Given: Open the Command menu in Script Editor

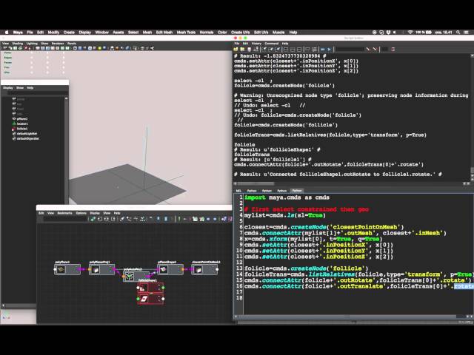Looking at the screenshot, I should click(x=272, y=44).
